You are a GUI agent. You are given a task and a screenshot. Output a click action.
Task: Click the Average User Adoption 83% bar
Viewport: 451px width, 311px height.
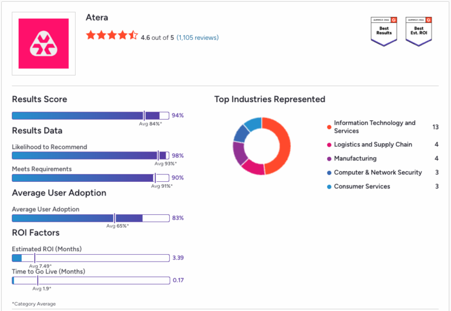(90, 218)
